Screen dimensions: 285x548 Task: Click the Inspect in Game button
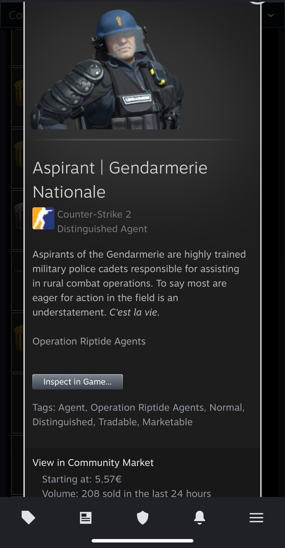click(x=77, y=382)
